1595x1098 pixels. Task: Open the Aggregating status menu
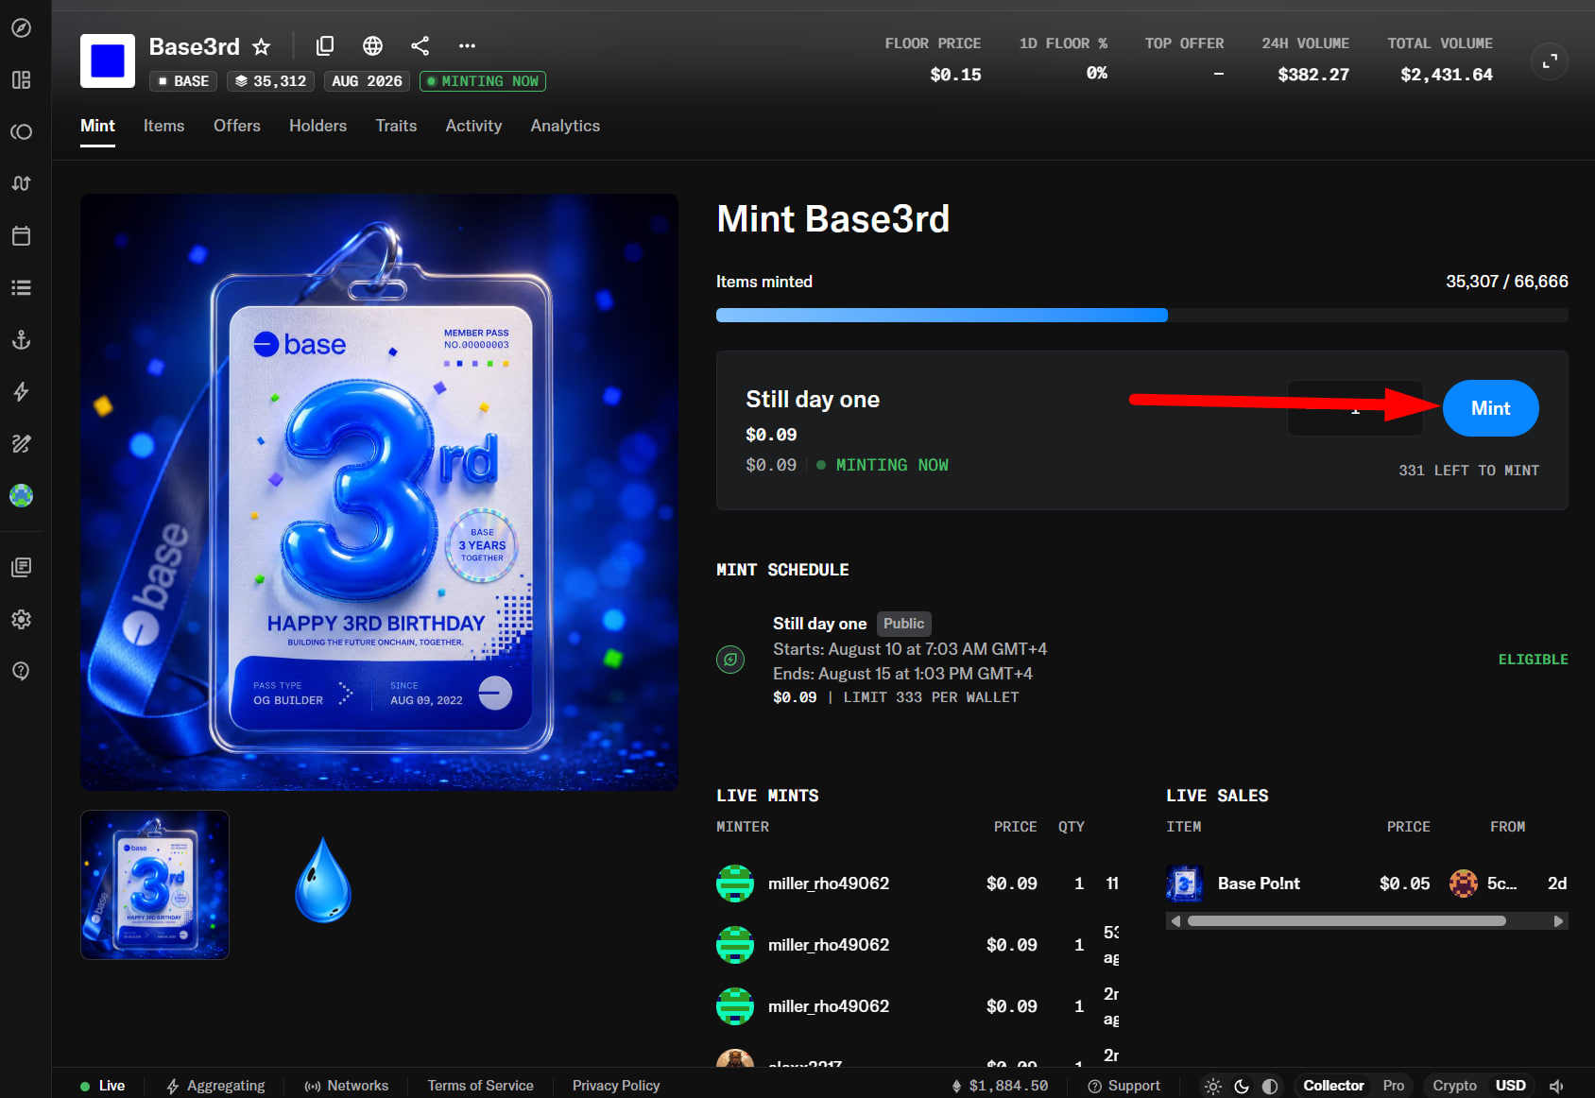tap(215, 1086)
